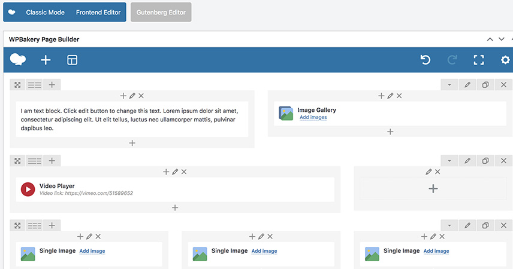513x269 pixels.
Task: Delete the Image Gallery element column
Action: tap(399, 96)
